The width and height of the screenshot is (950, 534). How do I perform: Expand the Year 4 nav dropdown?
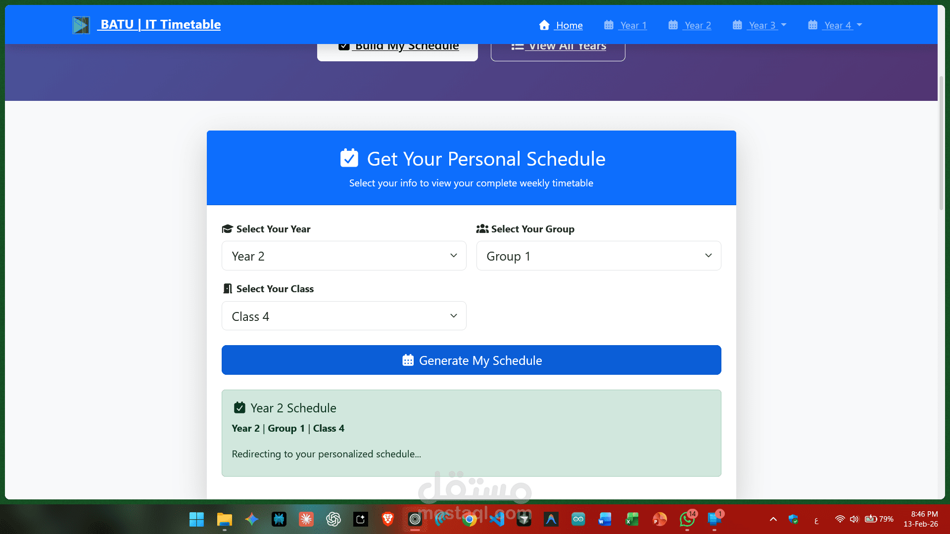835,25
